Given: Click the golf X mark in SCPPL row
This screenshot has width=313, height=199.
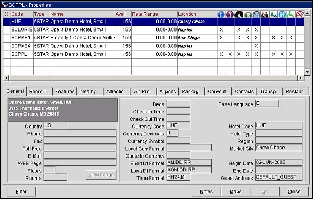Looking at the screenshot, I should 230,54.
